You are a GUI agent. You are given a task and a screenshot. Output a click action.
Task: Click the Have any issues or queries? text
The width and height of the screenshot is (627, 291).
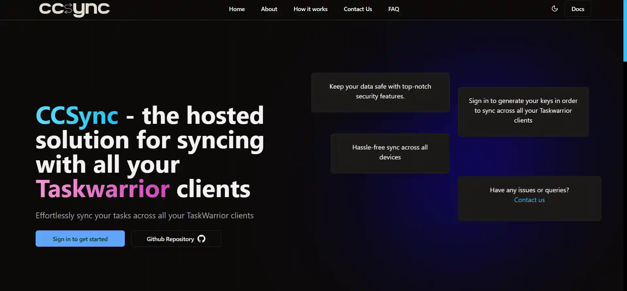tap(529, 190)
